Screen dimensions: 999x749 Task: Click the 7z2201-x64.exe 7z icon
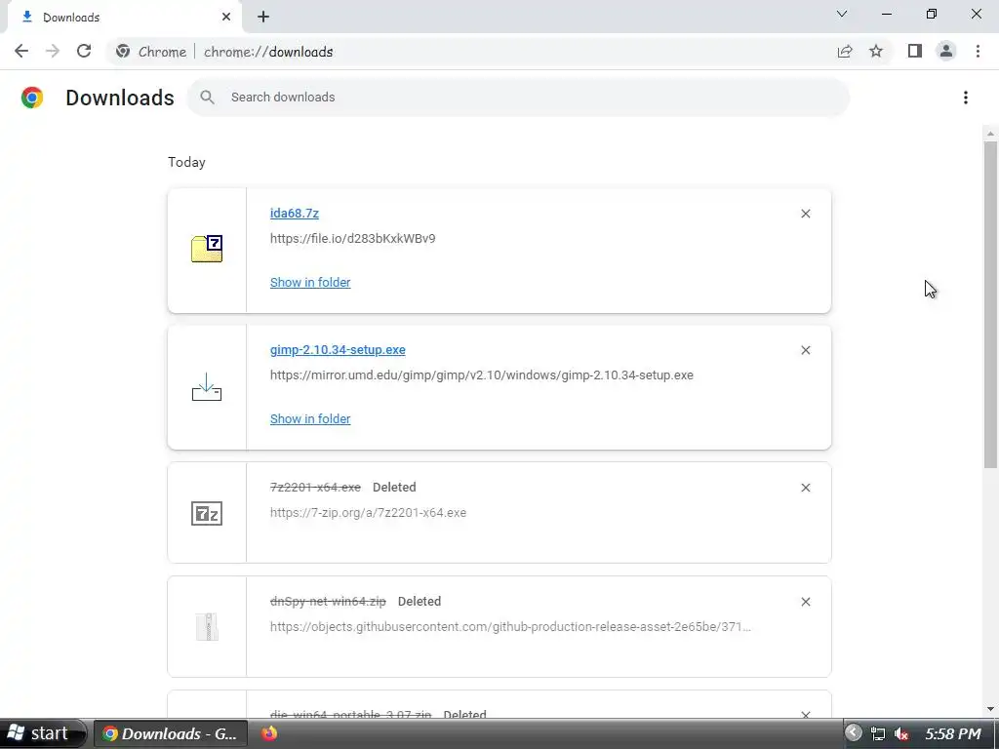point(207,513)
